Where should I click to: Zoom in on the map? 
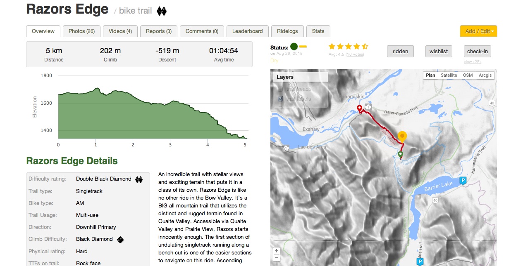point(277,251)
